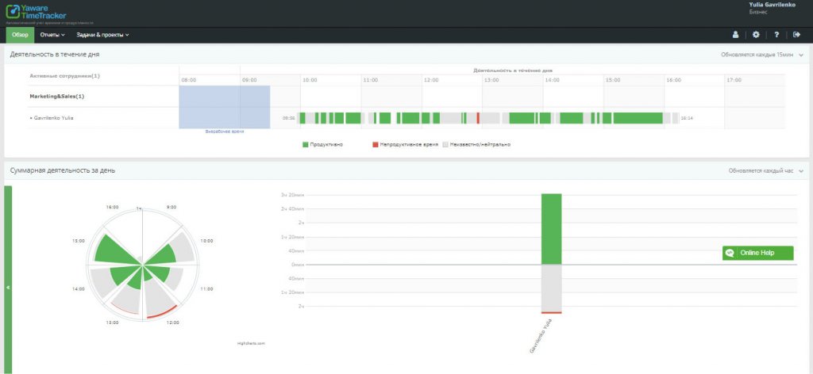The image size is (813, 374).
Task: Toggle the Продуктивно legend item
Action: [321, 145]
